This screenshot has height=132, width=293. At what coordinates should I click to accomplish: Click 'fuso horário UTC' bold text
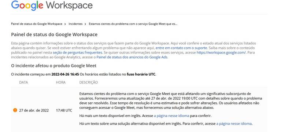(141, 74)
